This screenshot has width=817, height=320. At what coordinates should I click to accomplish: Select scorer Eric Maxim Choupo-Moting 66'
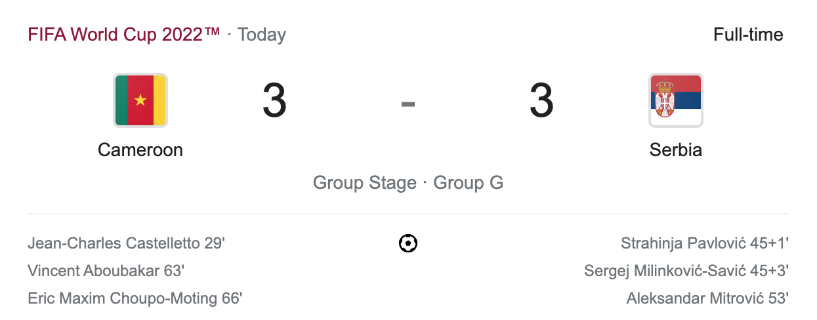click(x=135, y=298)
